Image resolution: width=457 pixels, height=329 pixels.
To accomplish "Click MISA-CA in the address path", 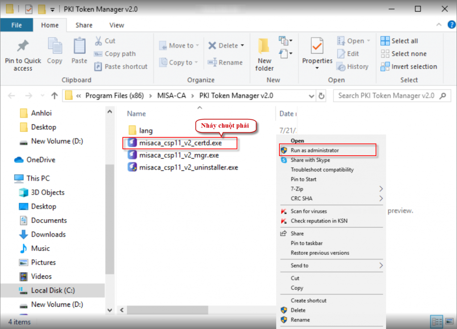I will 171,95.
